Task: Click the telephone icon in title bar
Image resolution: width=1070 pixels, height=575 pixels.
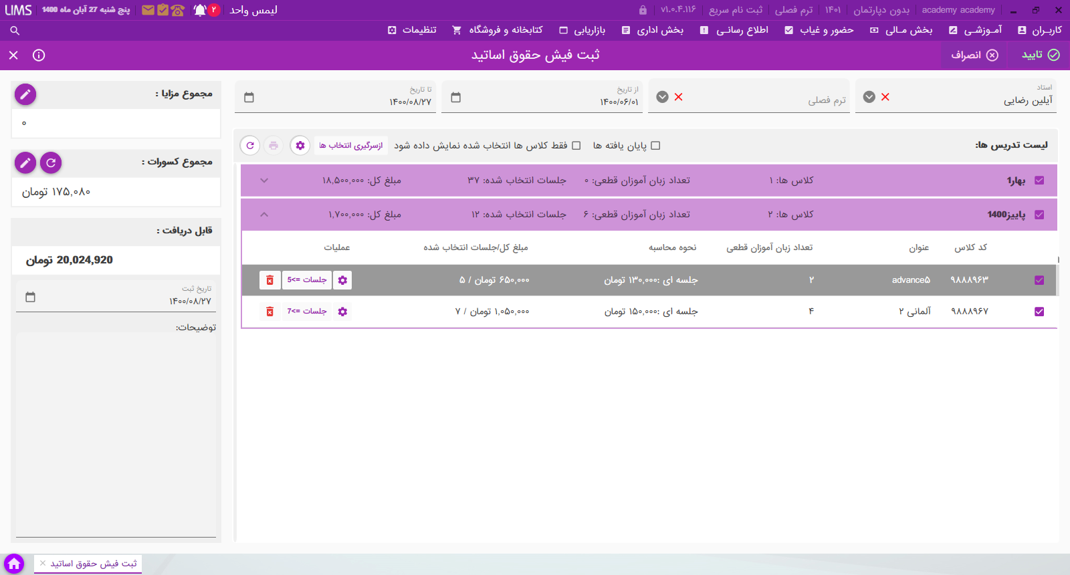Action: tap(177, 10)
